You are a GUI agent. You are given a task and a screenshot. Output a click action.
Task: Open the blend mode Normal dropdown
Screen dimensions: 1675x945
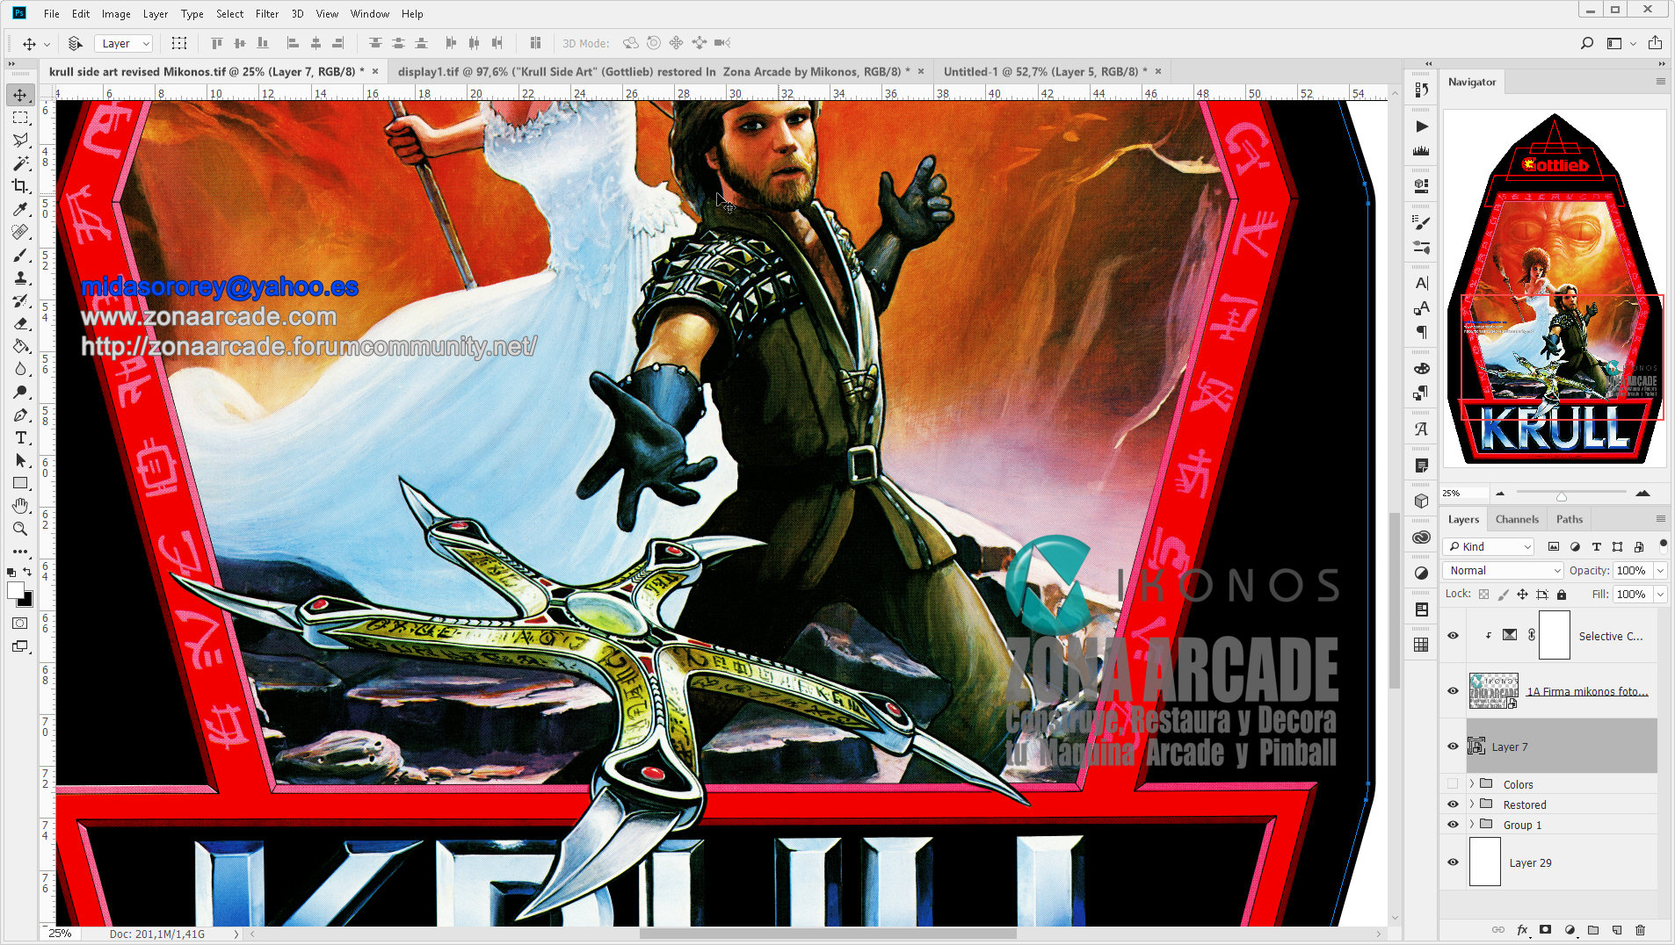[1504, 571]
